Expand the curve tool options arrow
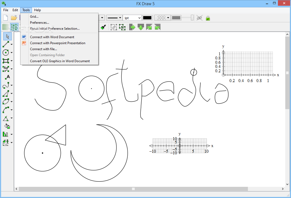The height and width of the screenshot is (198, 291). pyautogui.click(x=11, y=85)
